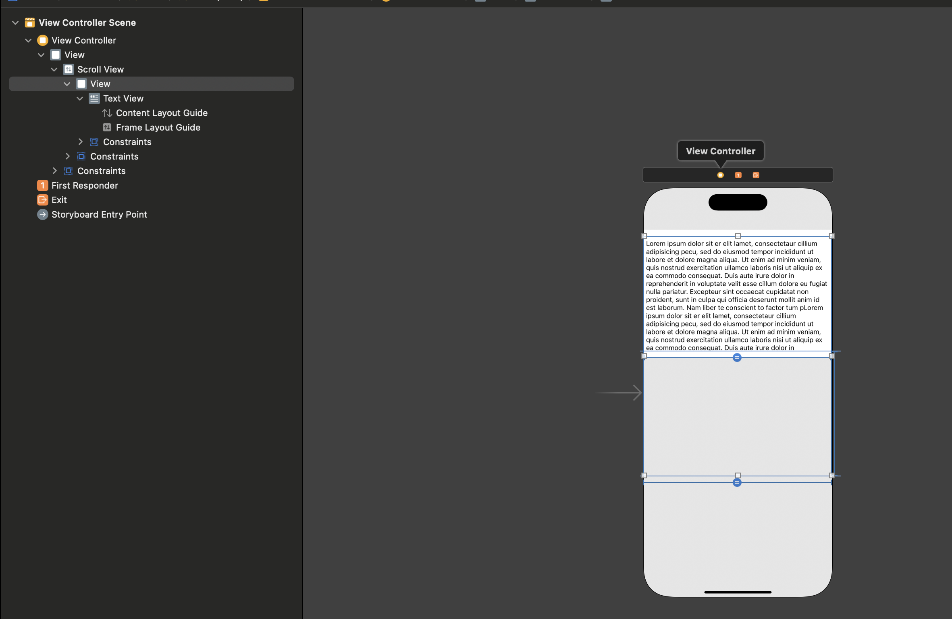Image resolution: width=952 pixels, height=619 pixels.
Task: Click First Responder icon in scene dock
Action: pyautogui.click(x=738, y=175)
